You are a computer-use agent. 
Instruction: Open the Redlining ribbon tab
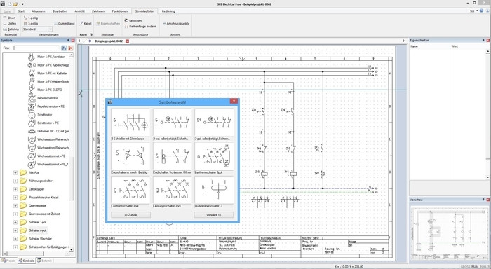[168, 11]
